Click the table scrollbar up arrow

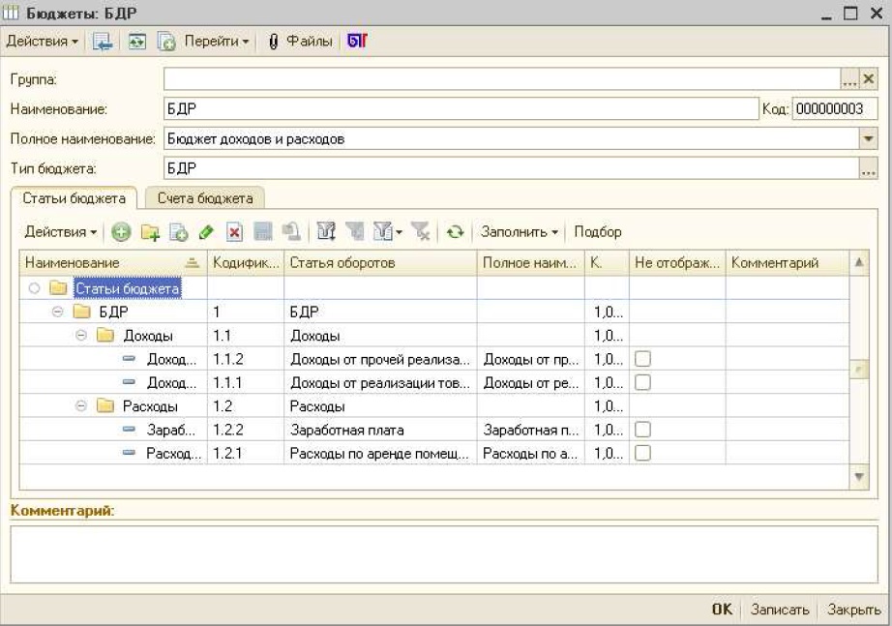point(859,262)
